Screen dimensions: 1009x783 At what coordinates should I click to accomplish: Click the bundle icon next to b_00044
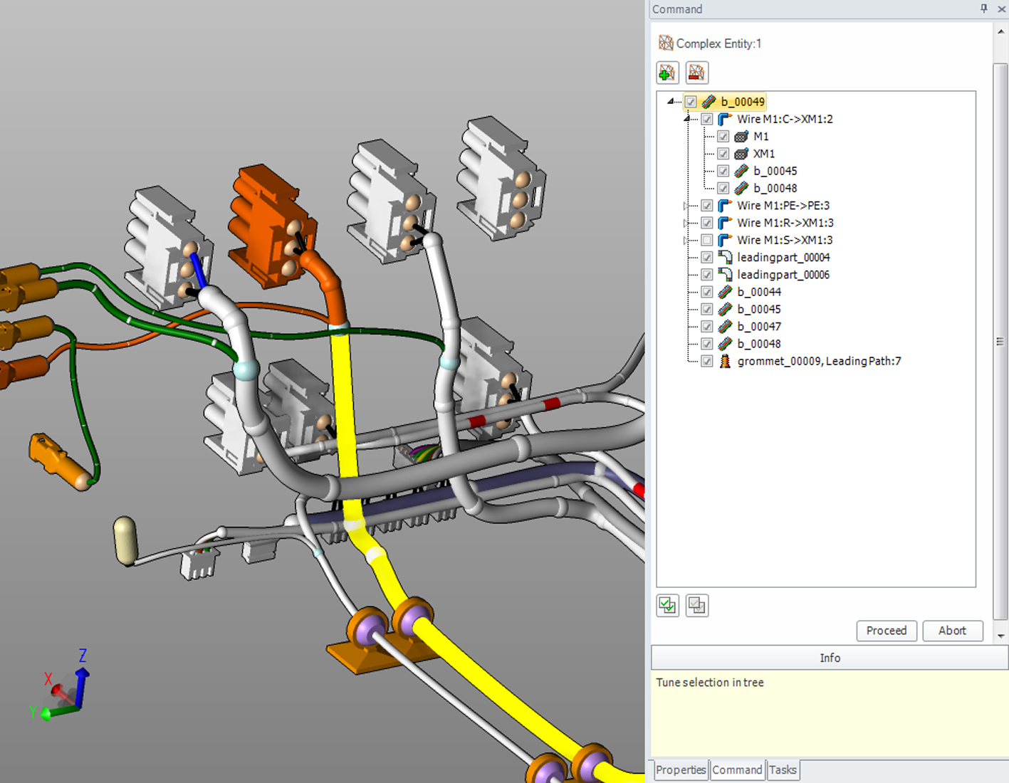point(724,292)
